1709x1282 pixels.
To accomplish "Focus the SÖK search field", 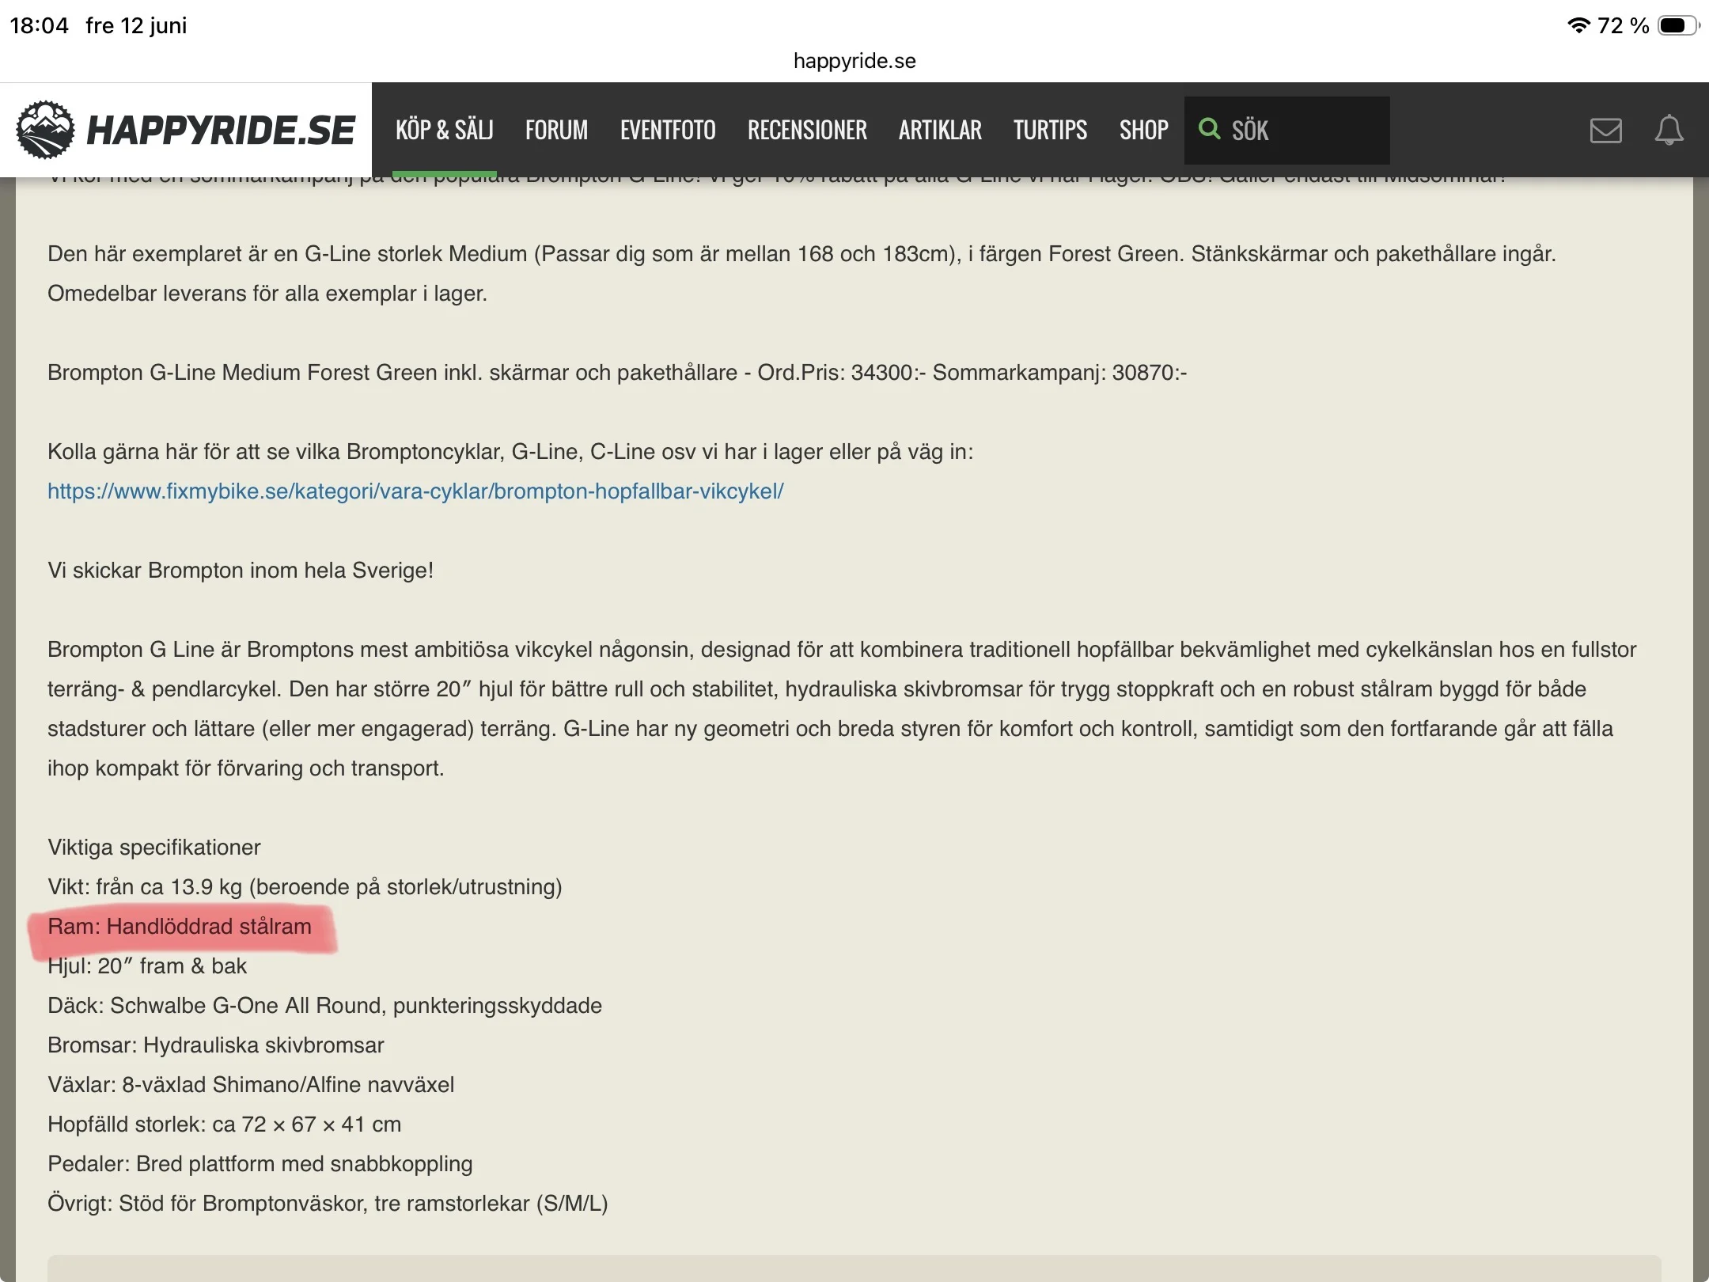I will pos(1287,131).
